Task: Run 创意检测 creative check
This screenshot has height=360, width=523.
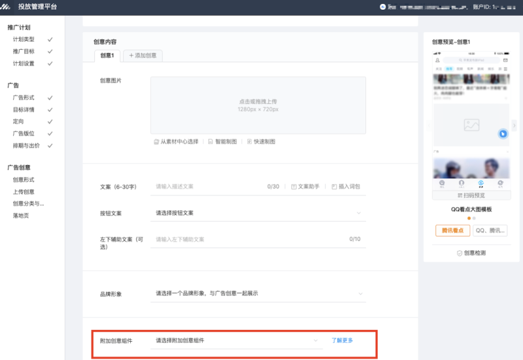Action: [471, 253]
